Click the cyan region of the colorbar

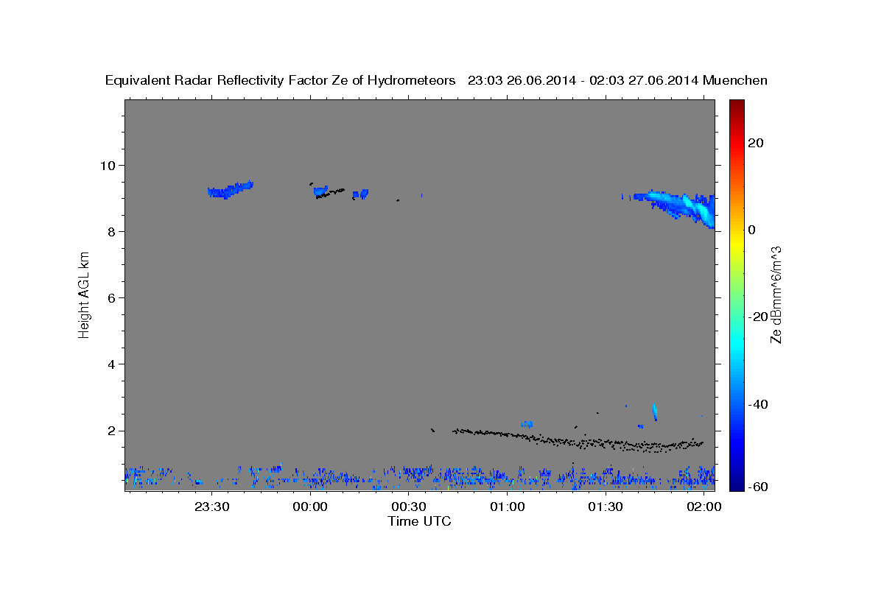click(x=737, y=342)
